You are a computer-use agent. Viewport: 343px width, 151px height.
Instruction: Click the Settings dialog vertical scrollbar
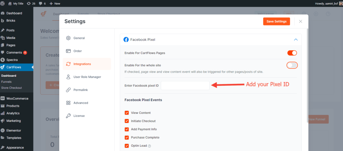[307, 75]
